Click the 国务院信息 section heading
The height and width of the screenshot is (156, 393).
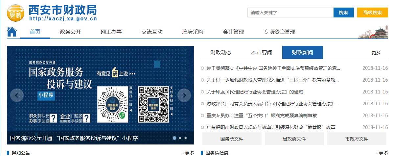tap(217, 153)
